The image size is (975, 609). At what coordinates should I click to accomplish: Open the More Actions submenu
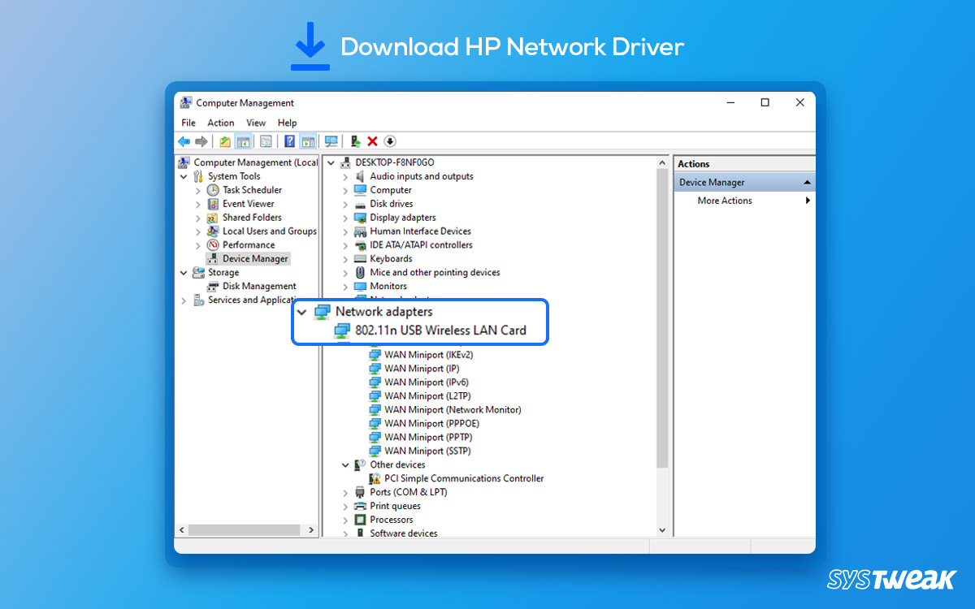tap(725, 201)
